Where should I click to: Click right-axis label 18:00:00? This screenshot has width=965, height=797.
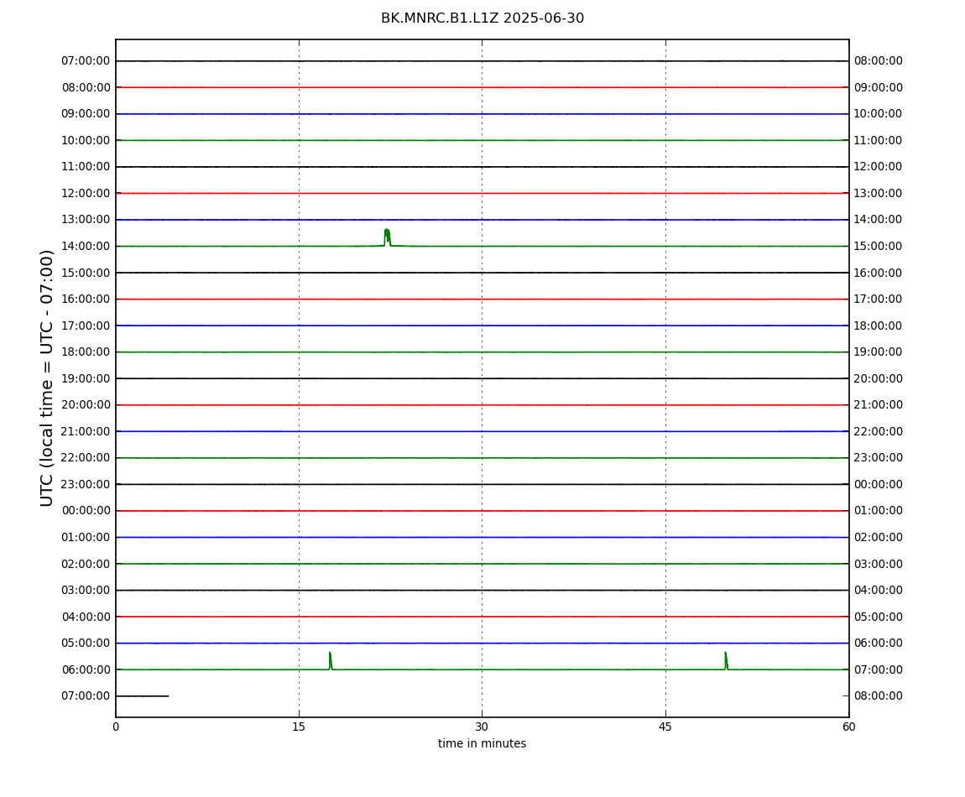tap(879, 326)
